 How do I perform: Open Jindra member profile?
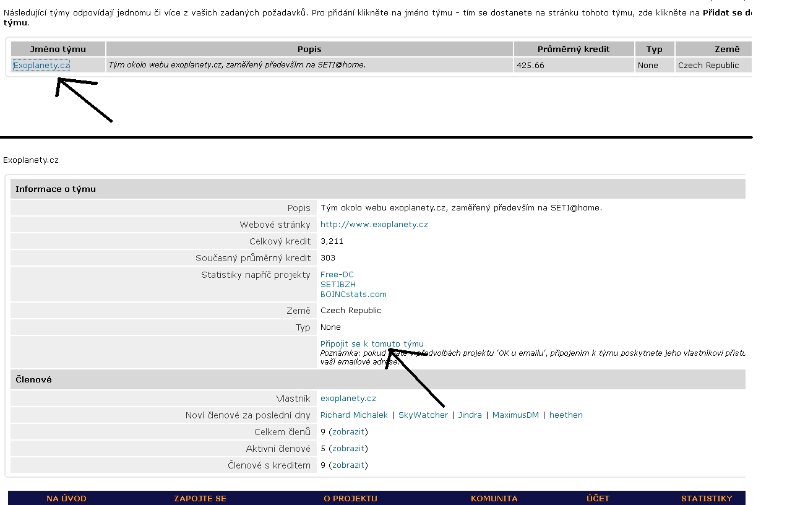click(x=470, y=415)
